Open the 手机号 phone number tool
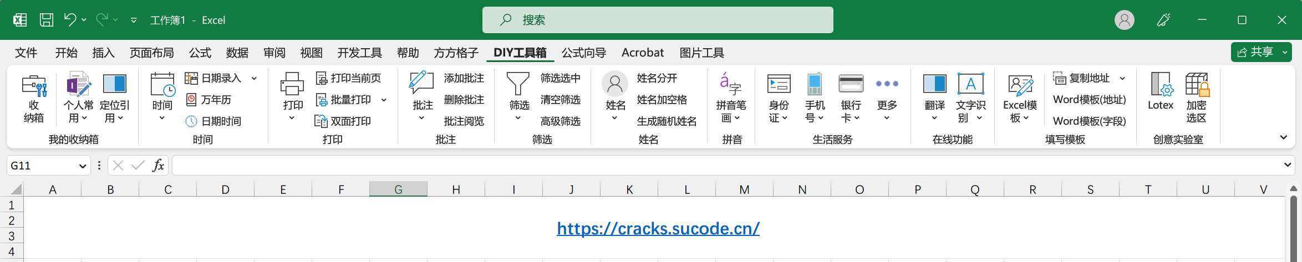1302x262 pixels. 815,99
